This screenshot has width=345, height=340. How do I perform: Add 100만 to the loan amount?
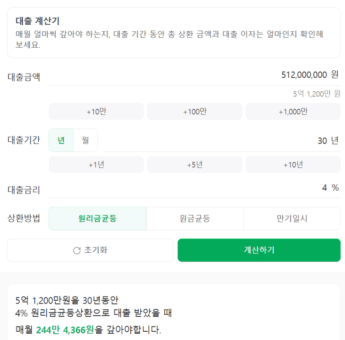coord(194,112)
